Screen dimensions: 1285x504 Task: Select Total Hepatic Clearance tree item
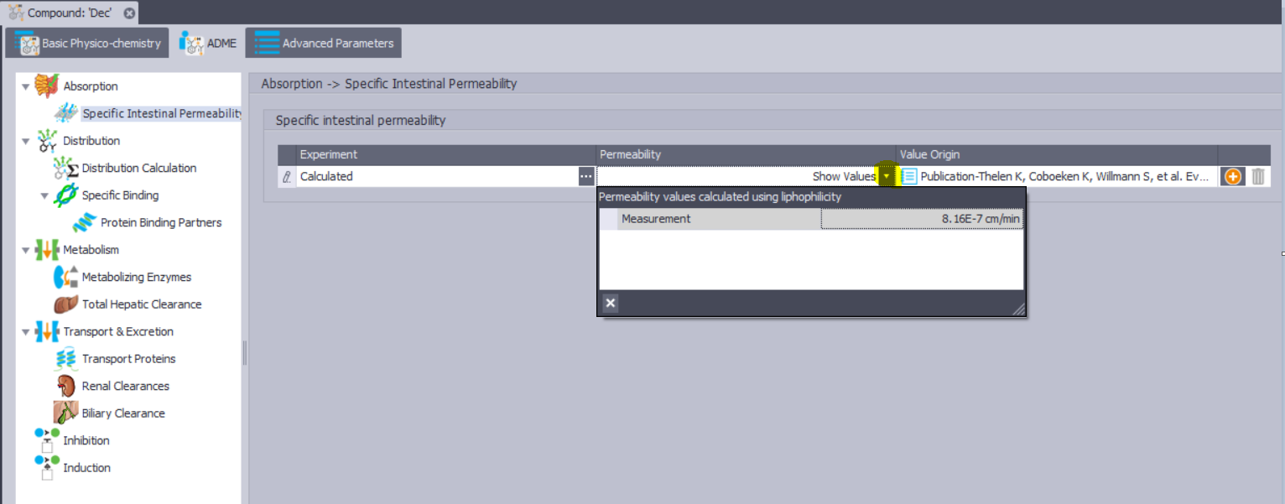(x=142, y=304)
